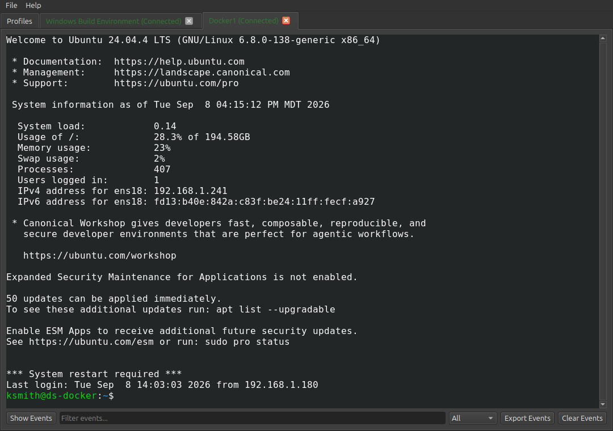
Task: Open the Help menu
Action: click(x=33, y=6)
